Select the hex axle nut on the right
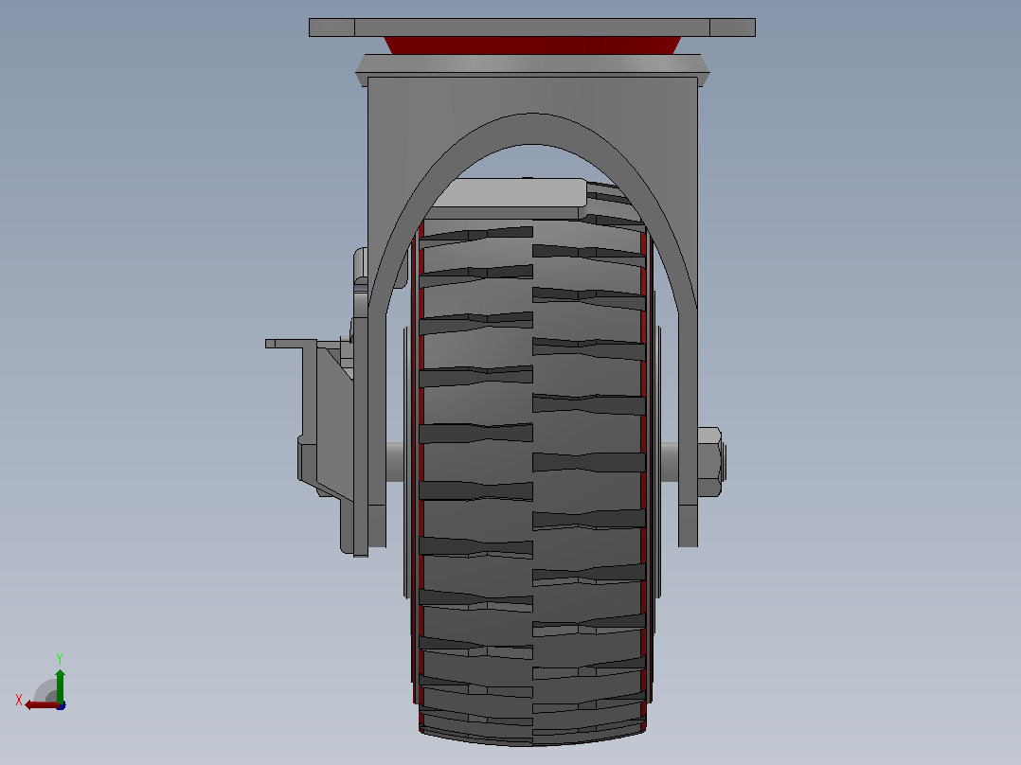The height and width of the screenshot is (765, 1021). pos(709,462)
